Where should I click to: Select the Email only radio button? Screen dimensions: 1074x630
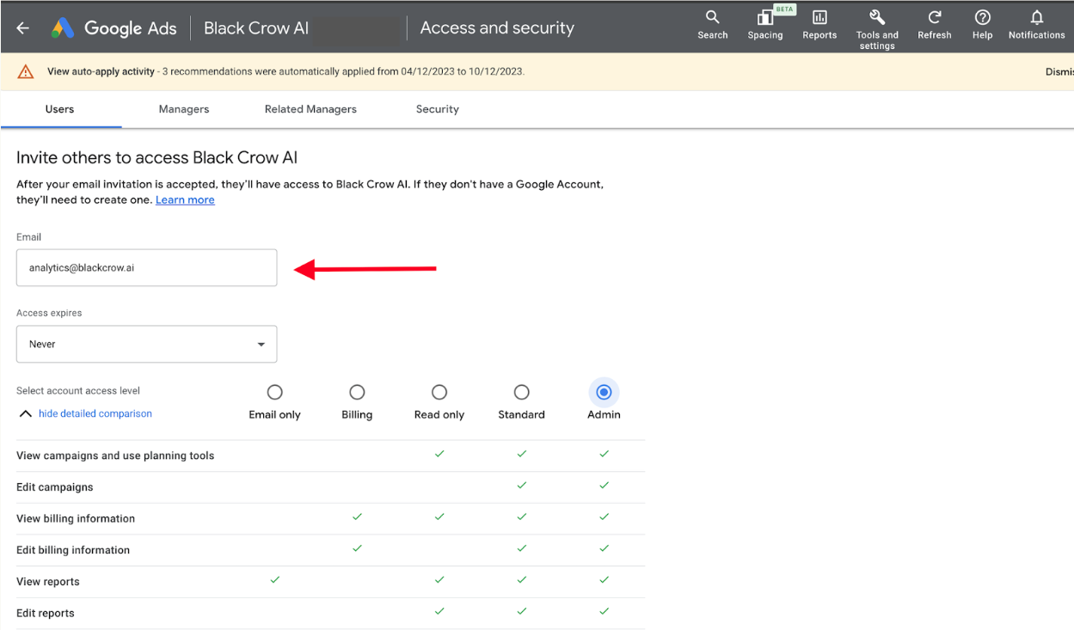click(x=274, y=392)
